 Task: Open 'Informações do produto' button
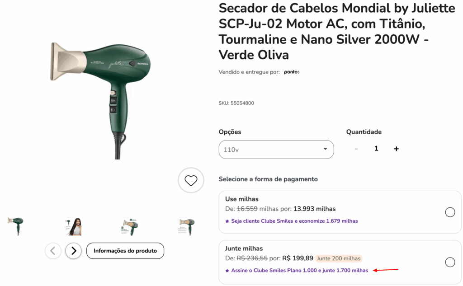(x=125, y=251)
